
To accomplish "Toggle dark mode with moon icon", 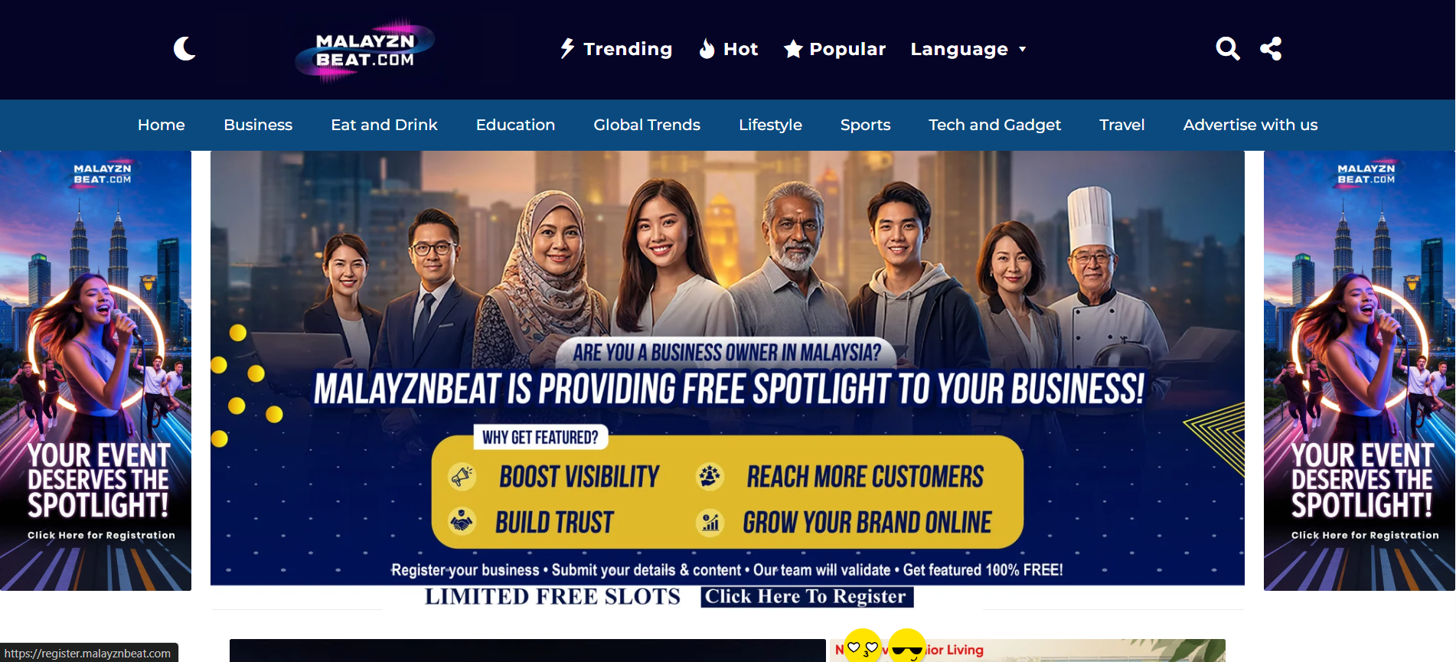I will pyautogui.click(x=184, y=49).
